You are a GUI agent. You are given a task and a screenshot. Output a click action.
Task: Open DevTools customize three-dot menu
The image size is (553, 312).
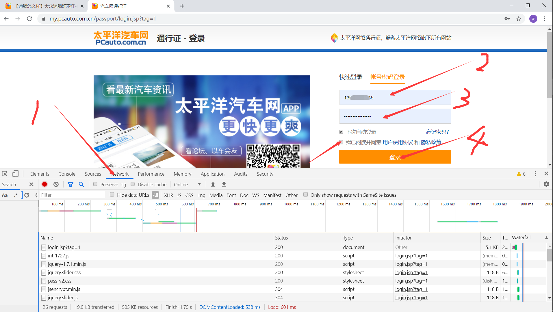535,174
